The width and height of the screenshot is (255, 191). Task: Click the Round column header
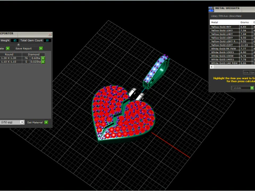pyautogui.click(x=9, y=55)
